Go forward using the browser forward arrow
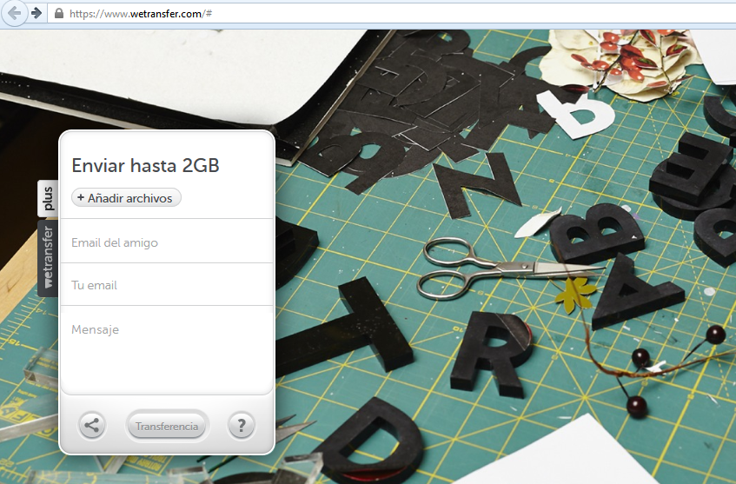 click(36, 13)
